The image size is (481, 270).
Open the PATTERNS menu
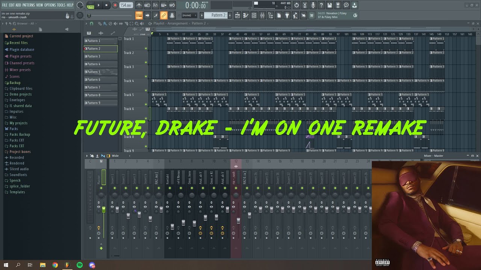(x=29, y=5)
